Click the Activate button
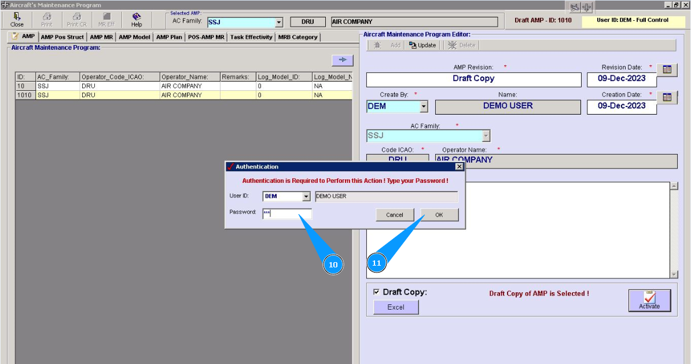Screen dimensions: 691x364 click(x=649, y=300)
